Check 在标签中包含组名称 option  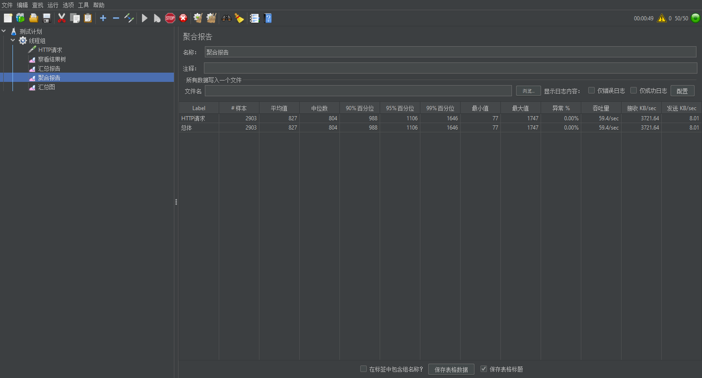tap(363, 369)
